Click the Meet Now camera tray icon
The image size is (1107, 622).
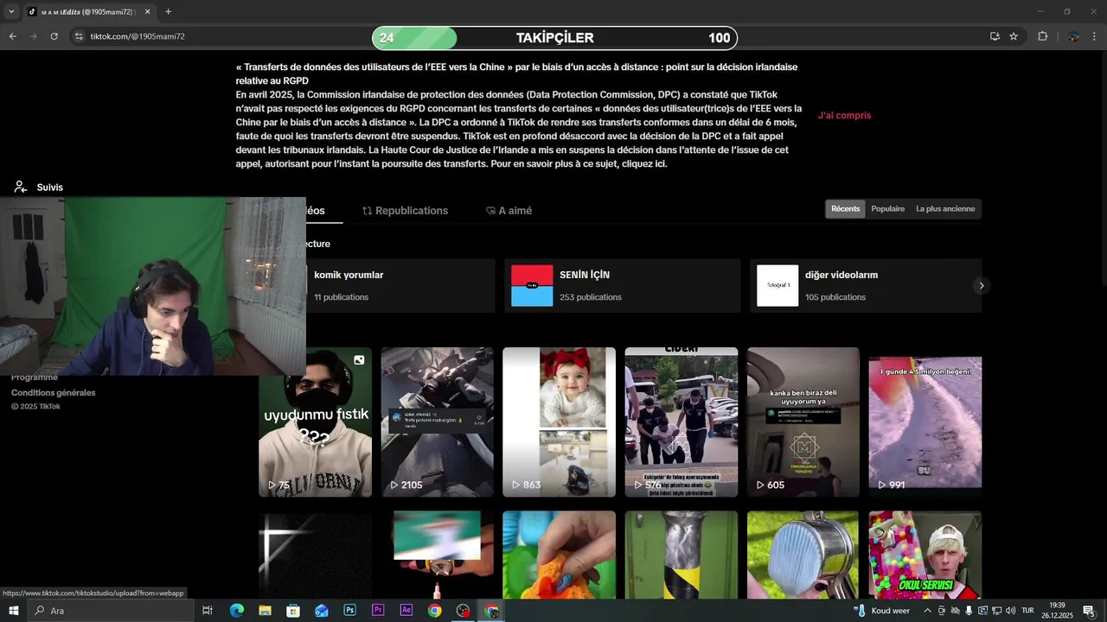coord(942,611)
